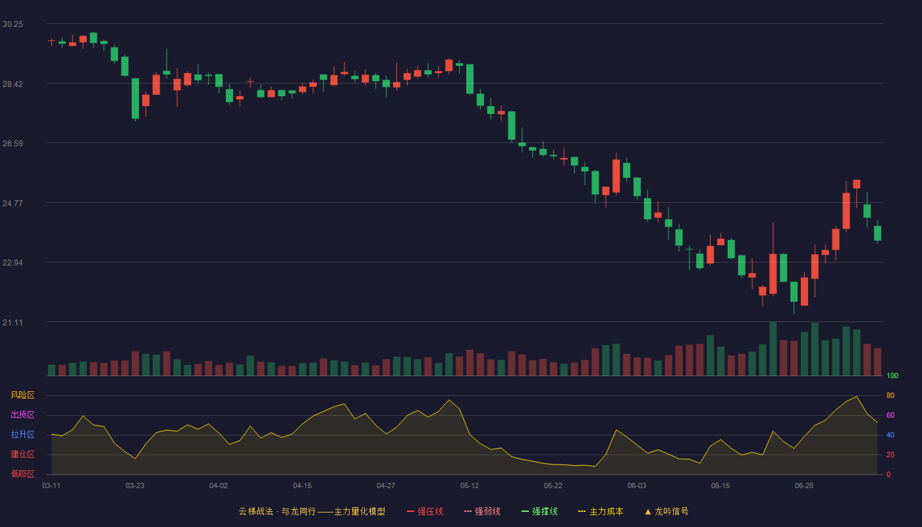Select the 出货区 zone label
Screen dimensions: 922x527
[x=22, y=415]
